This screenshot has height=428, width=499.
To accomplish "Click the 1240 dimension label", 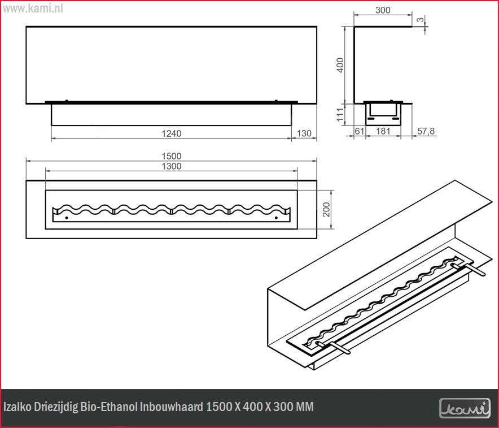I will (x=172, y=133).
